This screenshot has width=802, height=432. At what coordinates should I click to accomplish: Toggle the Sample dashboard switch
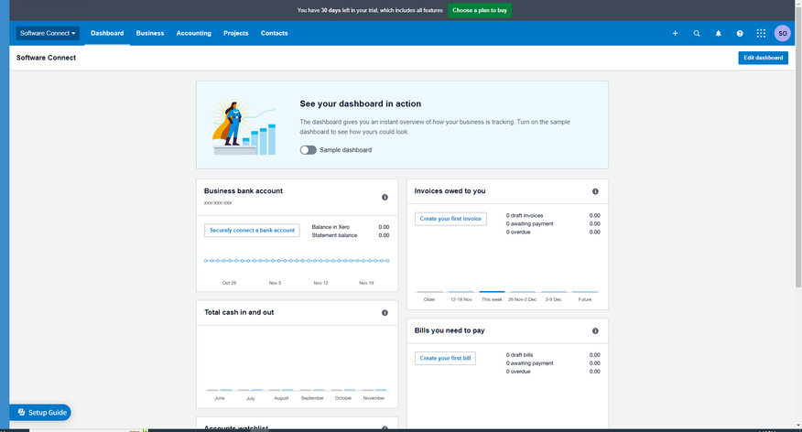pos(308,149)
